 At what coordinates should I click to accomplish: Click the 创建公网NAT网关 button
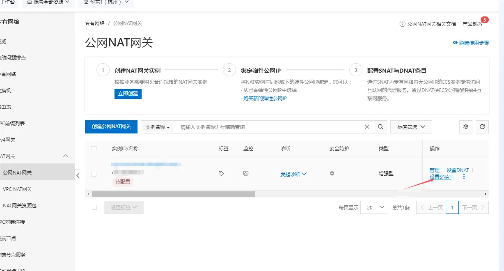point(111,127)
